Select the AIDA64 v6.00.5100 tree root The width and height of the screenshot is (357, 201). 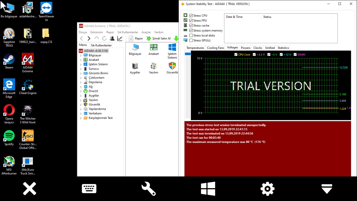click(x=93, y=51)
